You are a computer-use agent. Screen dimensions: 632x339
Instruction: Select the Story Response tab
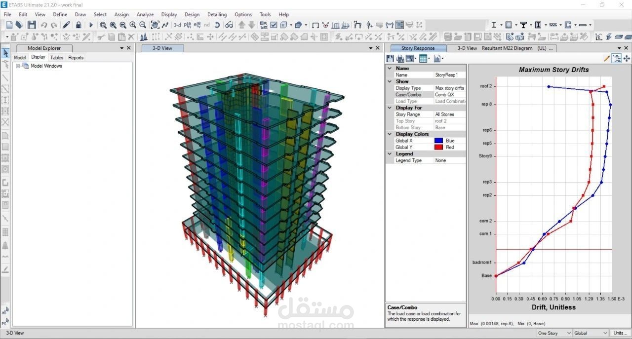coord(418,48)
